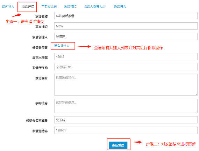Click the 当前人物数 field
This screenshot has height=151, width=199.
click(126, 56)
